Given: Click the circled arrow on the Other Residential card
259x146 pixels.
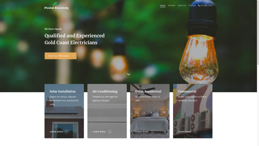Looking at the screenshot, I should coord(153,132).
